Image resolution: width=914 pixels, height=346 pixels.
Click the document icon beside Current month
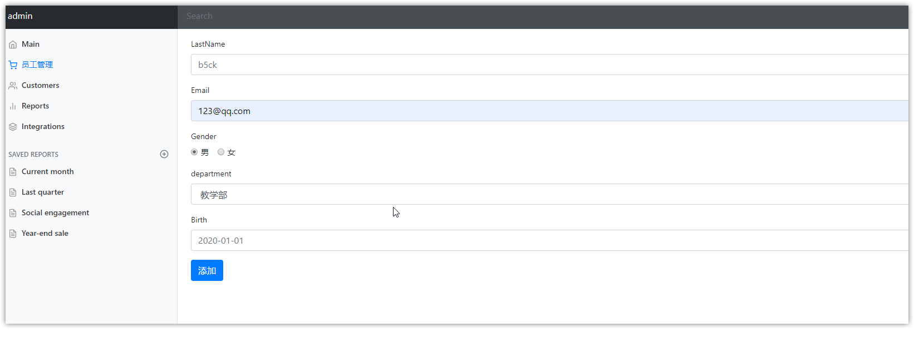pos(13,172)
